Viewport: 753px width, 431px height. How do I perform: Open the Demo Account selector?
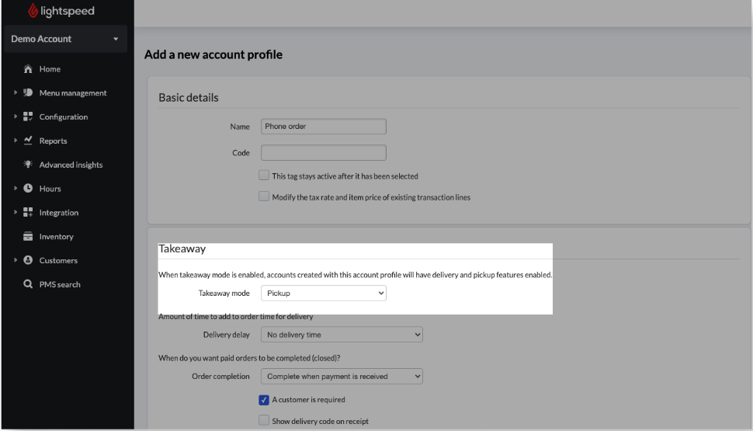pos(64,39)
